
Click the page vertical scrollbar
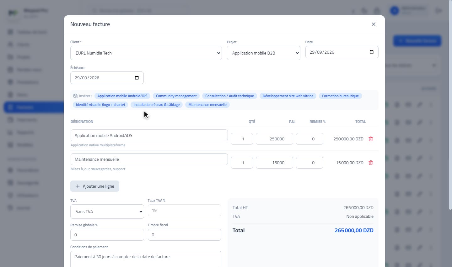coord(450,105)
